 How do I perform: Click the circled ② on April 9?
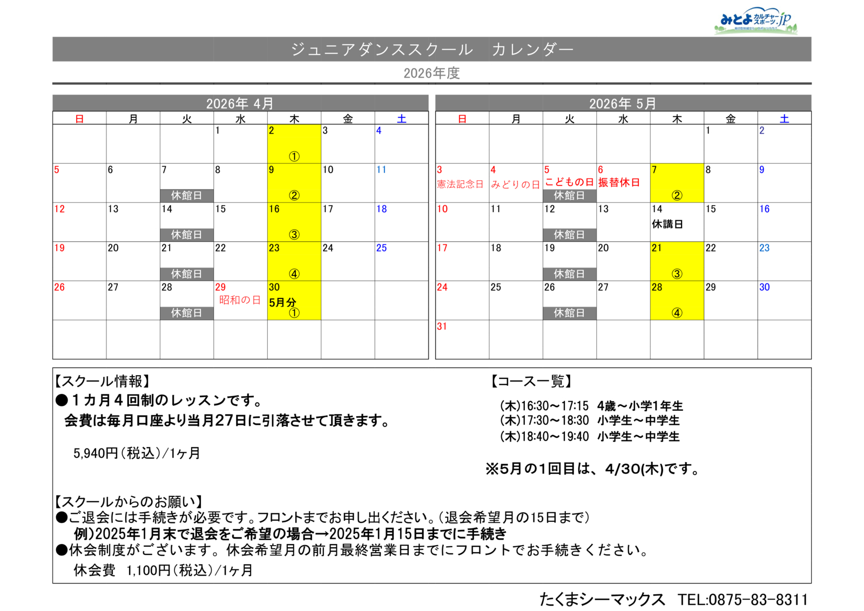294,195
